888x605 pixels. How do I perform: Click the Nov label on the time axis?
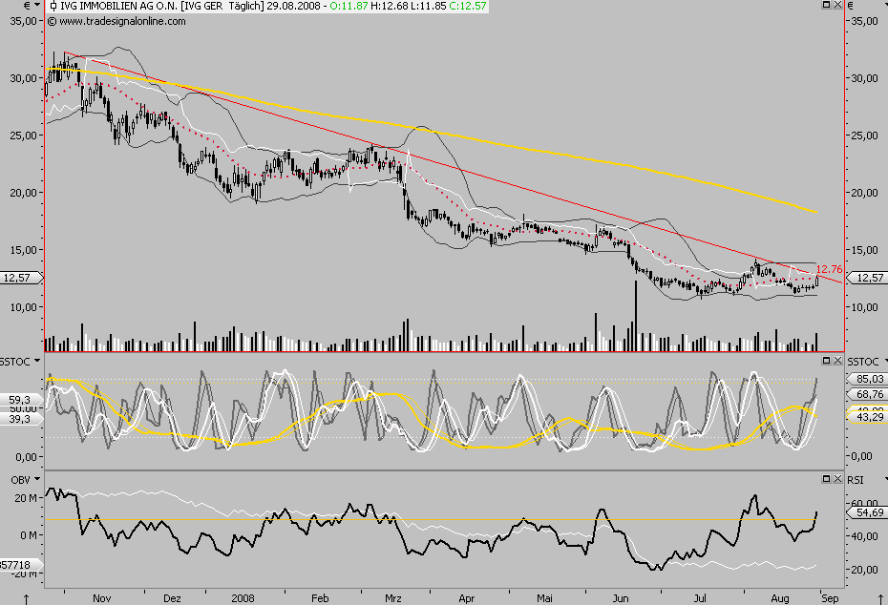[102, 598]
